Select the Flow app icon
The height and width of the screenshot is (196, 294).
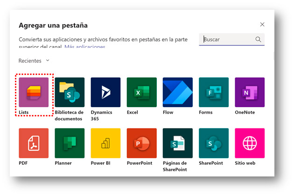tap(177, 92)
